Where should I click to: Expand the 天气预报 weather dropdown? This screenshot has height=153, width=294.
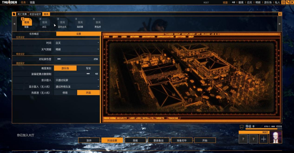(77, 49)
